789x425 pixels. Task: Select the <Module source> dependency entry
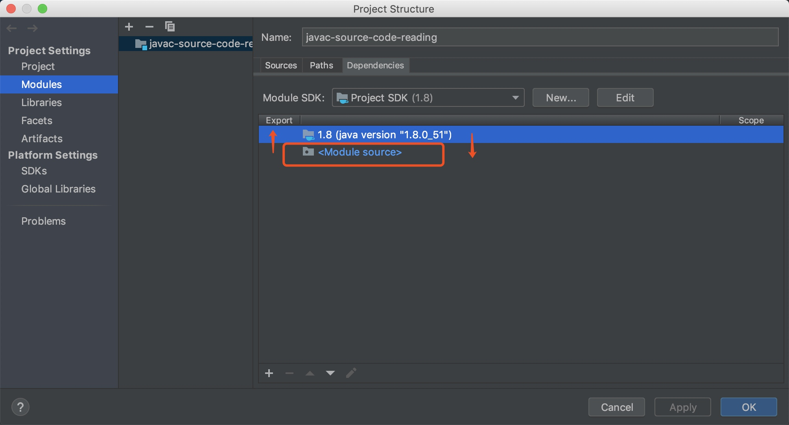click(x=359, y=152)
